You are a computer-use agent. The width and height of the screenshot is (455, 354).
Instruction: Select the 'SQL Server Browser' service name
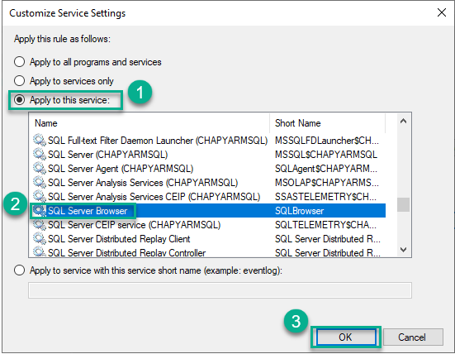[88, 211]
